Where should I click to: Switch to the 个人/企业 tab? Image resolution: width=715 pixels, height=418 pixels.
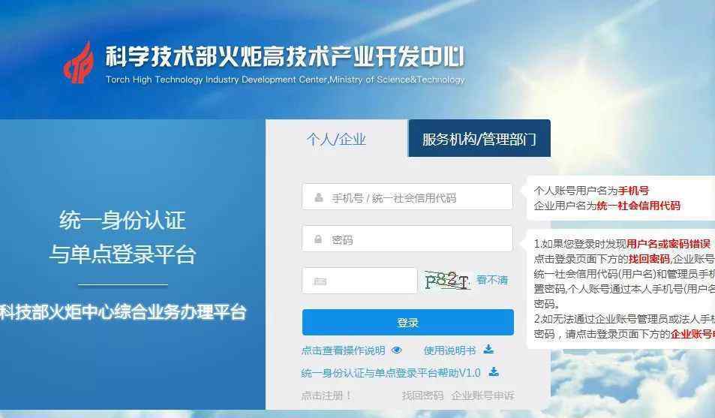(x=337, y=139)
